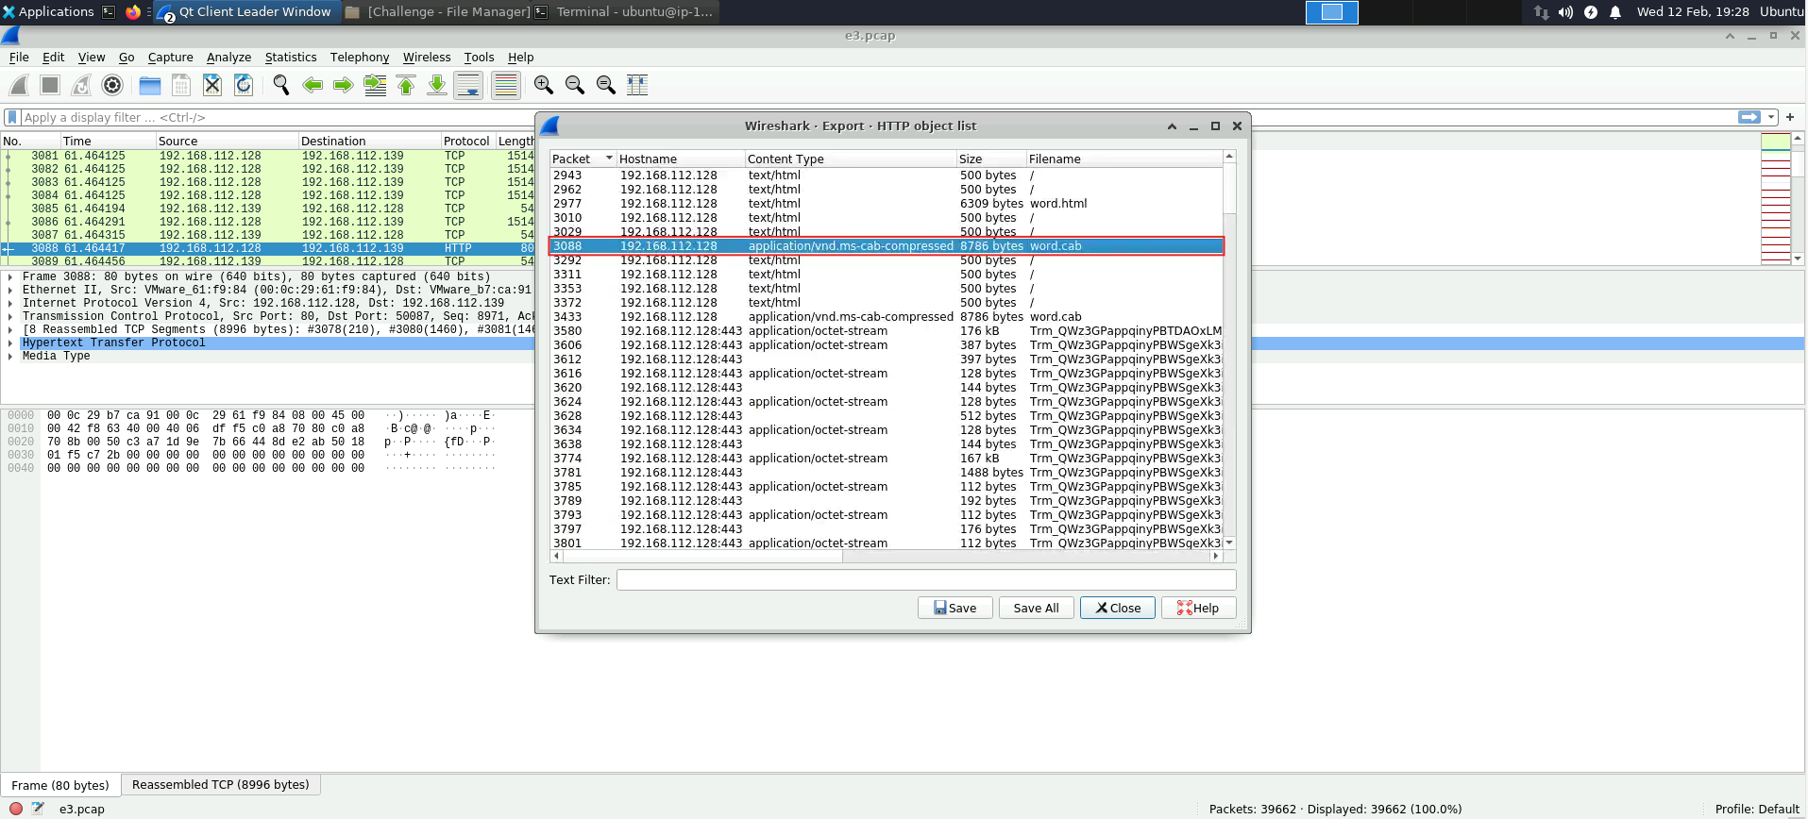Image resolution: width=1808 pixels, height=819 pixels.
Task: Close this capture file icon
Action: click(212, 85)
